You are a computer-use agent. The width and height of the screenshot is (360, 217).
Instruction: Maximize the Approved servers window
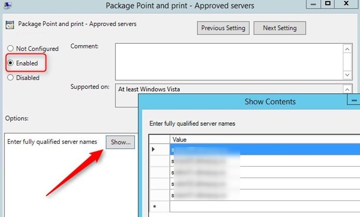[x=328, y=4]
